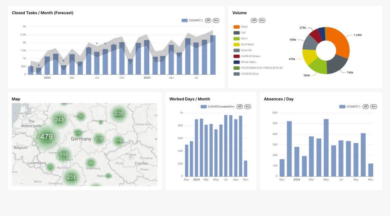Toggle COUNT(createdOn) series in Worked Days legend
Screen dimensions: 390x216
pyautogui.click(x=217, y=107)
